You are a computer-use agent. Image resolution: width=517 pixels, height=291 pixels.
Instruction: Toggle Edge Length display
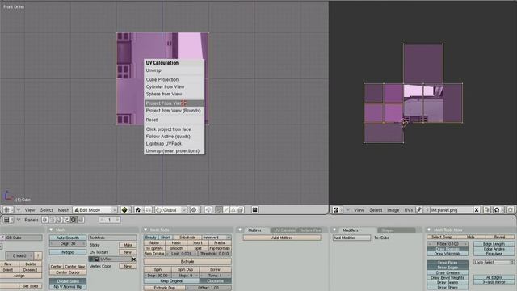pyautogui.click(x=494, y=244)
